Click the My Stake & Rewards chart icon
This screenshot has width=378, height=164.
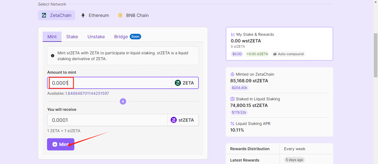(233, 34)
